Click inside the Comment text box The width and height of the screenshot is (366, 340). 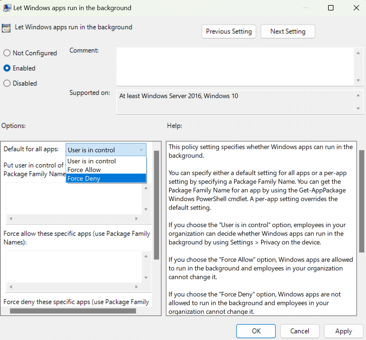pos(235,66)
